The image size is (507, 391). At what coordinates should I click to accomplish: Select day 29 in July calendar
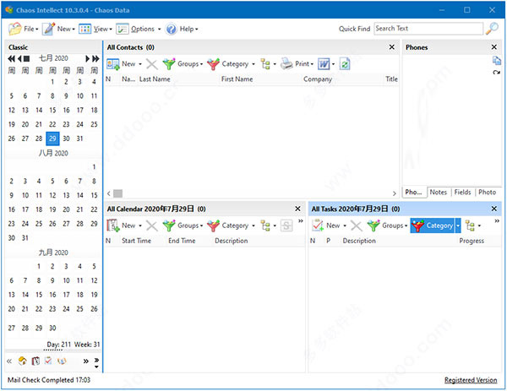(x=52, y=138)
